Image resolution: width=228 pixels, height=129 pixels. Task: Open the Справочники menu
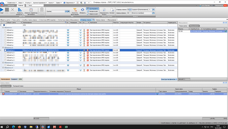click(12, 3)
